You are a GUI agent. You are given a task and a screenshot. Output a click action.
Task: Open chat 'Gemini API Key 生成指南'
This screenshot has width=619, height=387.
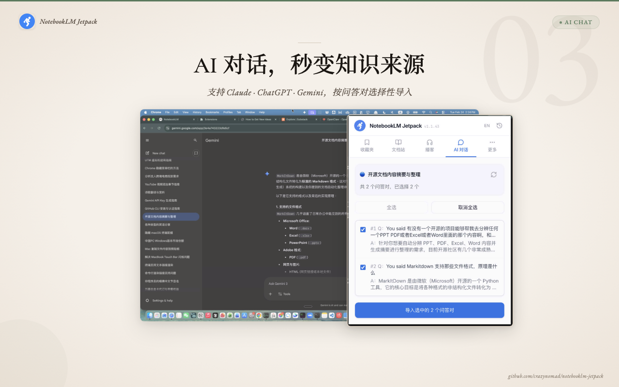point(161,200)
